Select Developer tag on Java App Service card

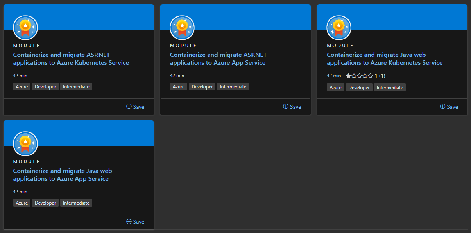tap(45, 203)
